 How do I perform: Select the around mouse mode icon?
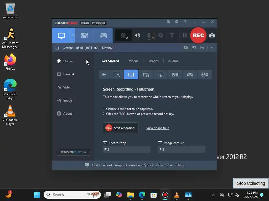click(161, 75)
